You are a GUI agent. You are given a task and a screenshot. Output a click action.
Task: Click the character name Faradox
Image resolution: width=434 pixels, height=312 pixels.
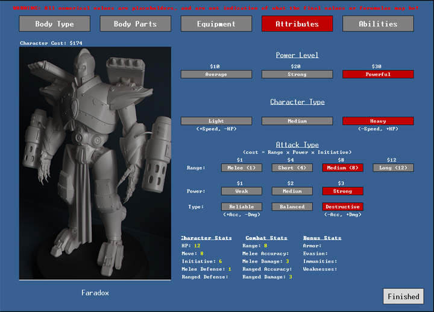pyautogui.click(x=95, y=293)
